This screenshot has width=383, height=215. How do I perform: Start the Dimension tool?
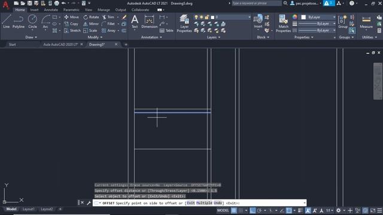149,22
